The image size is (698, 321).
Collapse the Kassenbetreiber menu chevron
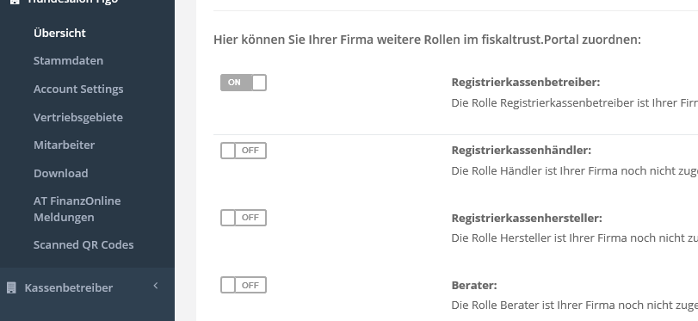[x=156, y=286]
